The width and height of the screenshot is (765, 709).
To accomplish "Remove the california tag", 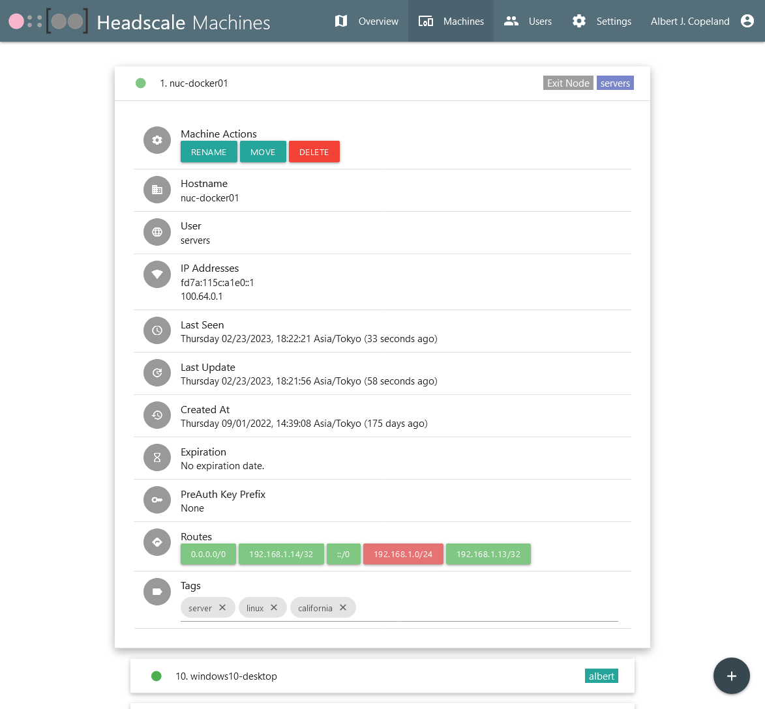I will pos(343,607).
